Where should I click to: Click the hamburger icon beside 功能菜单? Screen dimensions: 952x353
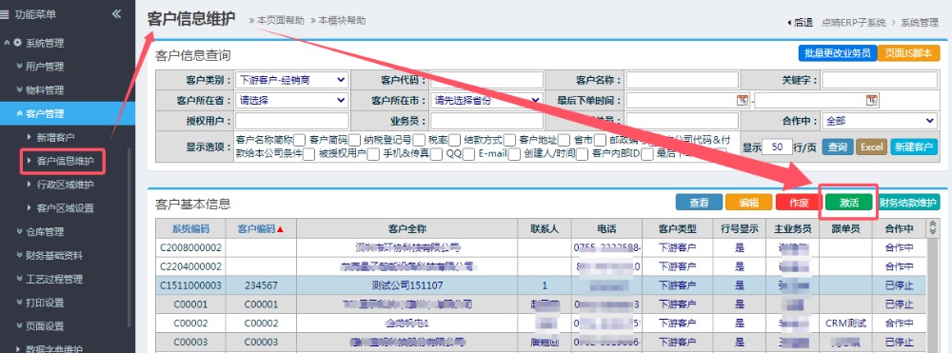coord(5,14)
